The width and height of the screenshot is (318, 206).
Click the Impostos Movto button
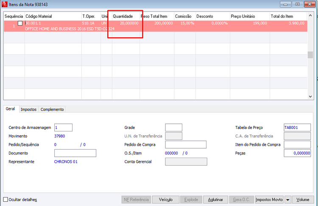point(269,200)
